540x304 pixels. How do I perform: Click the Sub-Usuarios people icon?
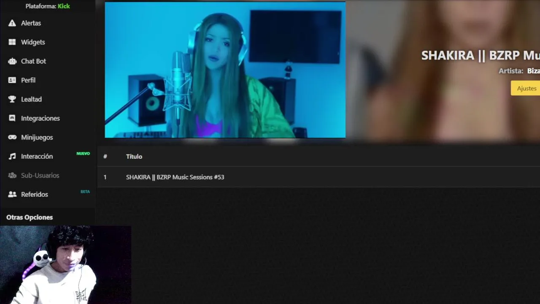(12, 175)
